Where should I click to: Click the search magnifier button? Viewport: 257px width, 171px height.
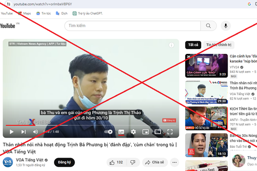coord(208,26)
